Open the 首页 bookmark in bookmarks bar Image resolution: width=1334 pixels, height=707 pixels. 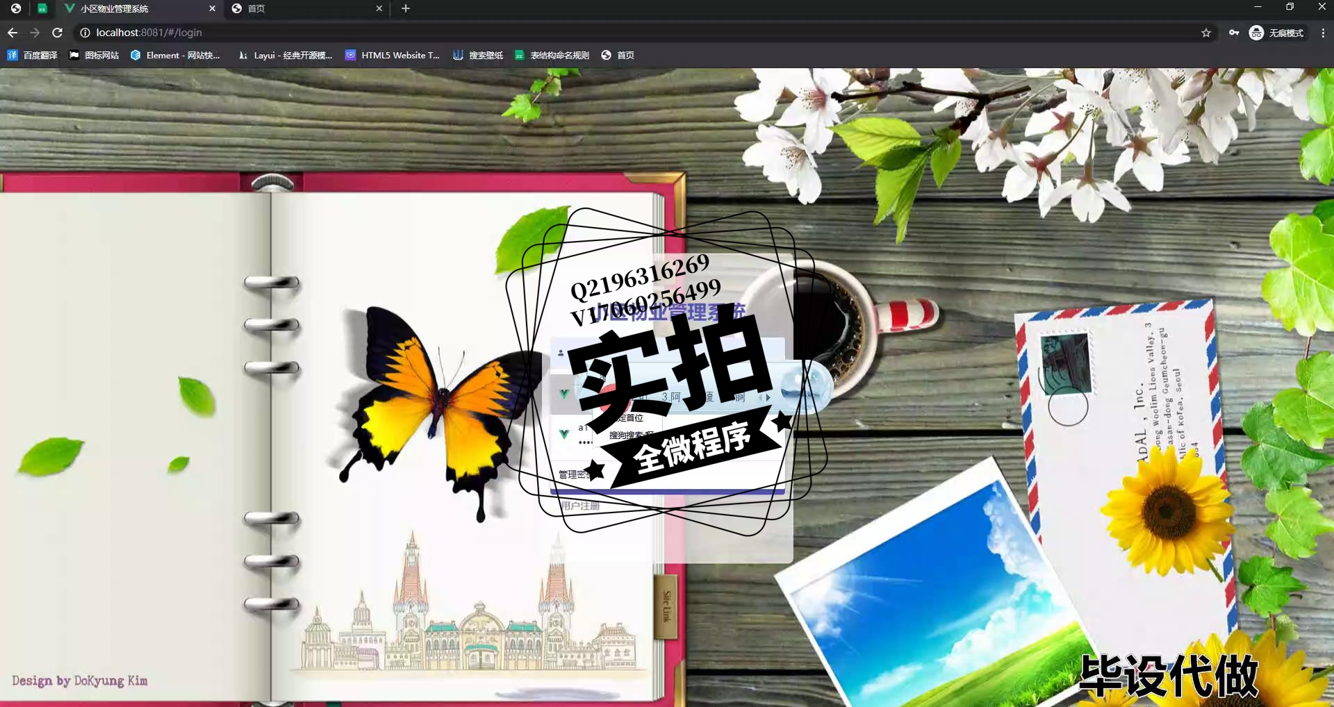(618, 55)
